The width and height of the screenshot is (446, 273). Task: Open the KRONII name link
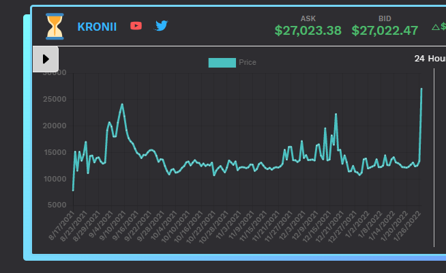click(97, 27)
